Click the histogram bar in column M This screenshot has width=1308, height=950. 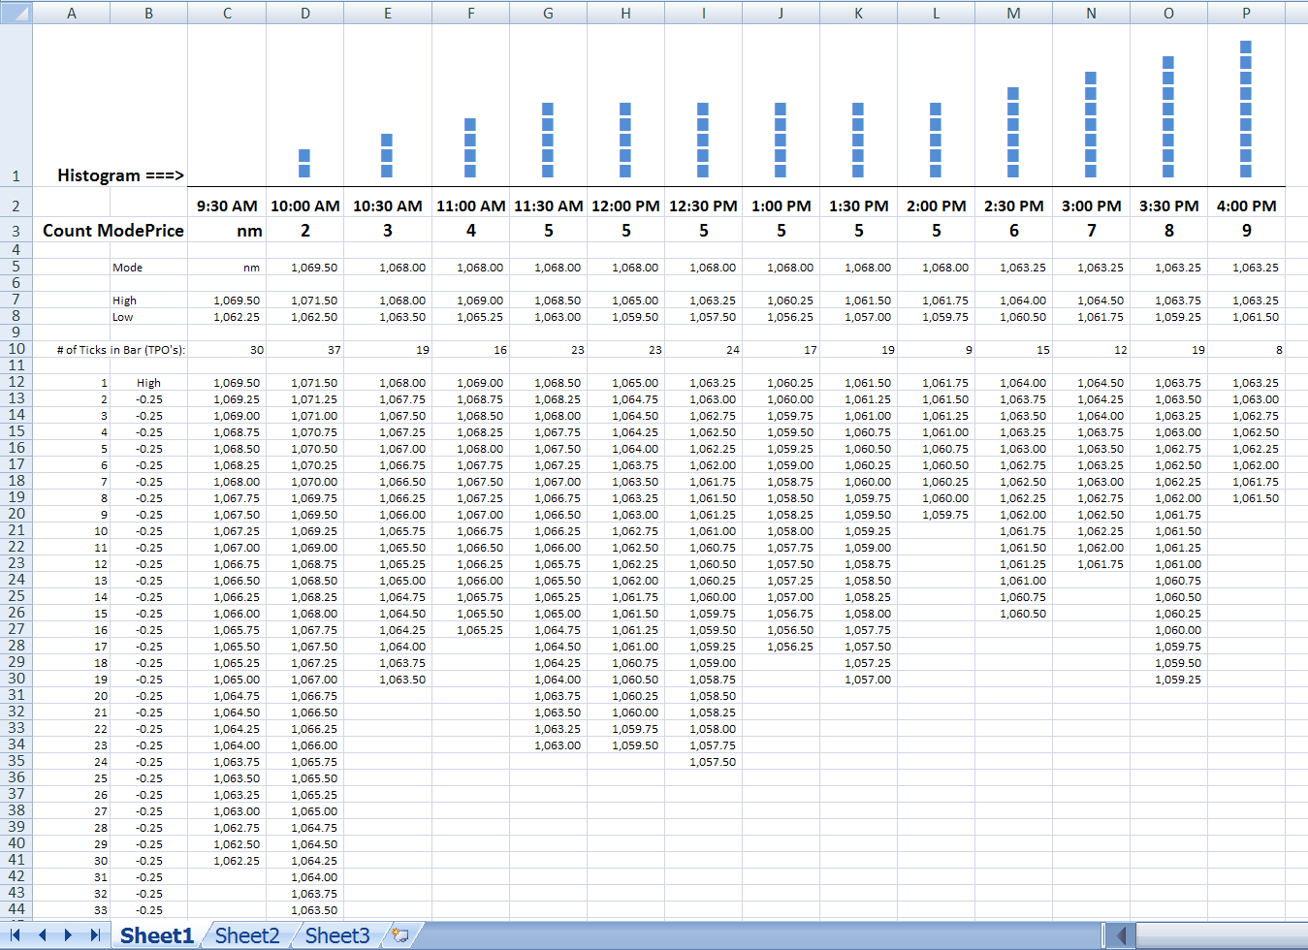1013,133
